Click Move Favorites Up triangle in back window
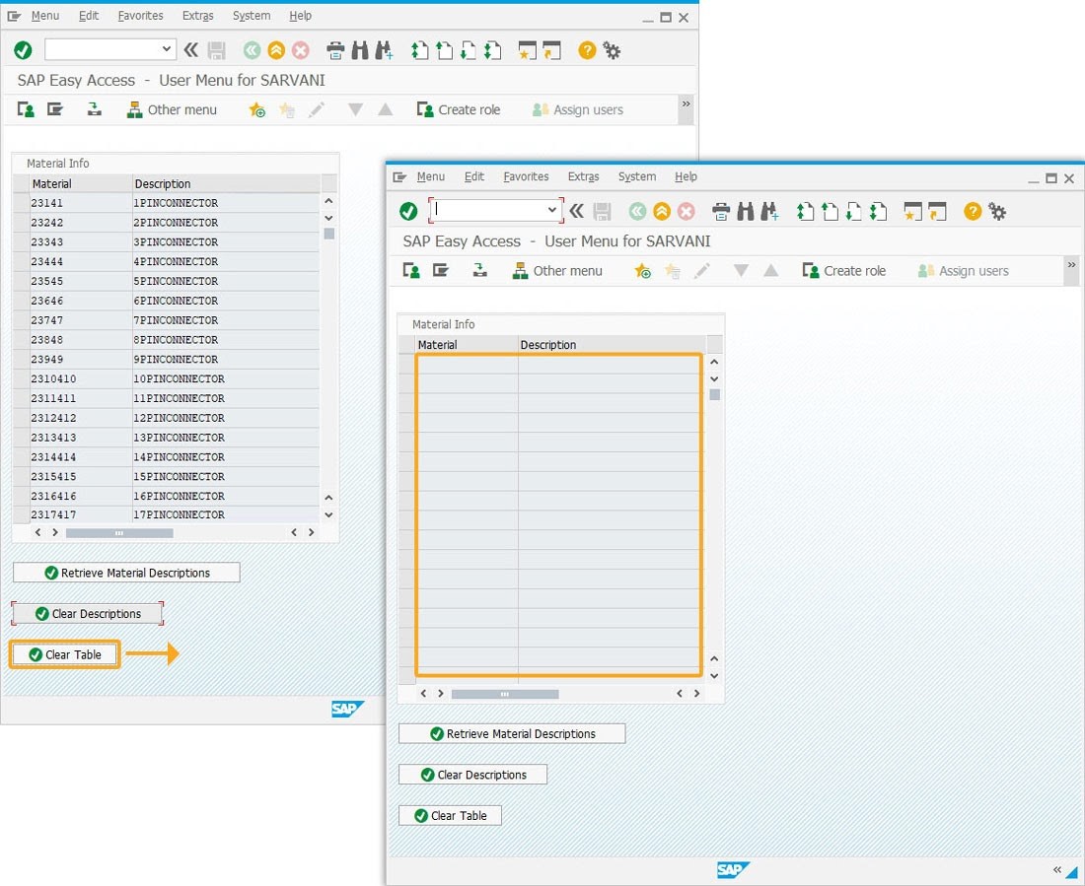Viewport: 1085px width, 886px height. pos(386,109)
